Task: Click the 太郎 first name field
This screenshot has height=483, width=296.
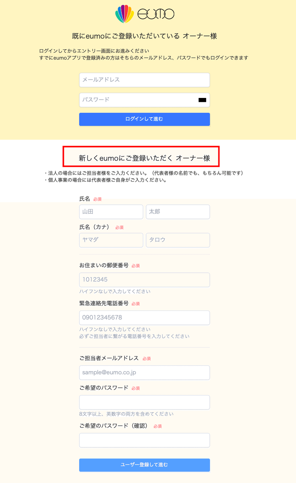Action: (x=178, y=212)
